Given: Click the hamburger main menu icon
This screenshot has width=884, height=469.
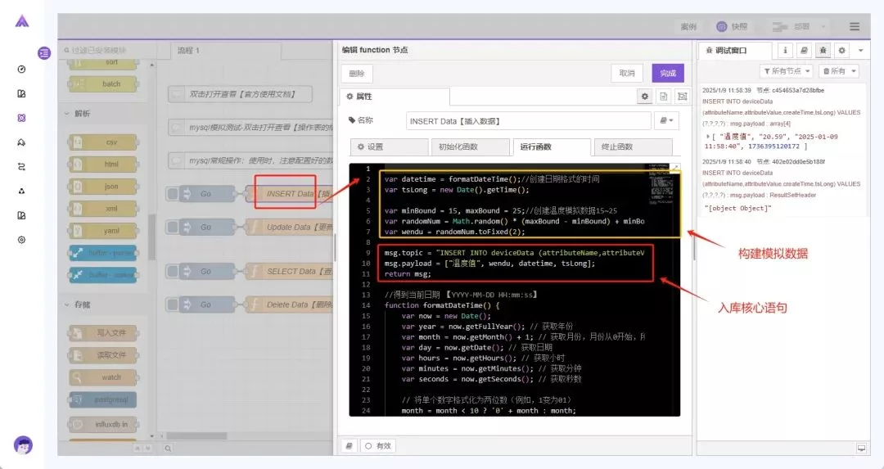Looking at the screenshot, I should (855, 27).
